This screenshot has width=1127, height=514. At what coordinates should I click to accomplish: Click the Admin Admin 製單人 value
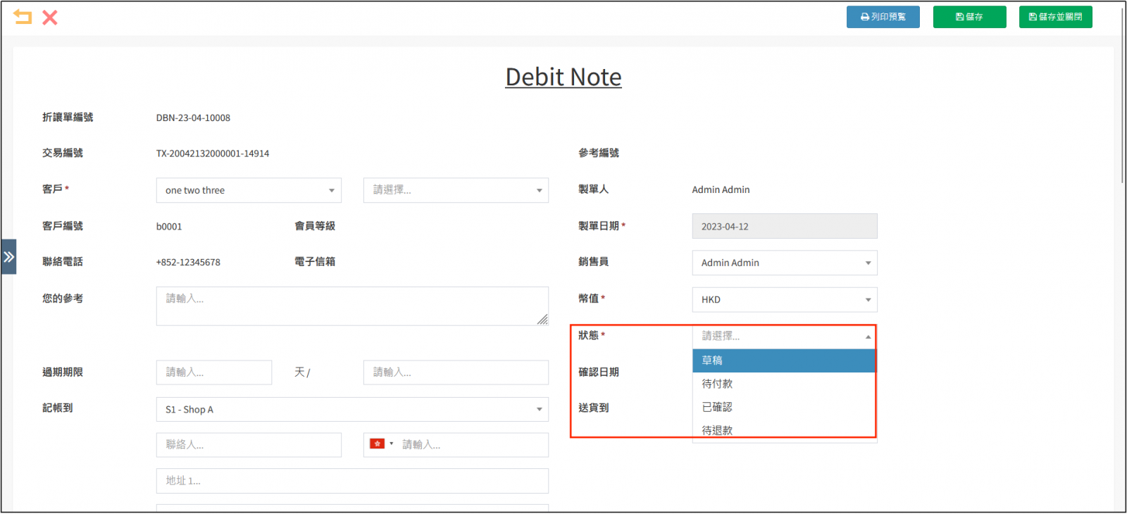[721, 189]
